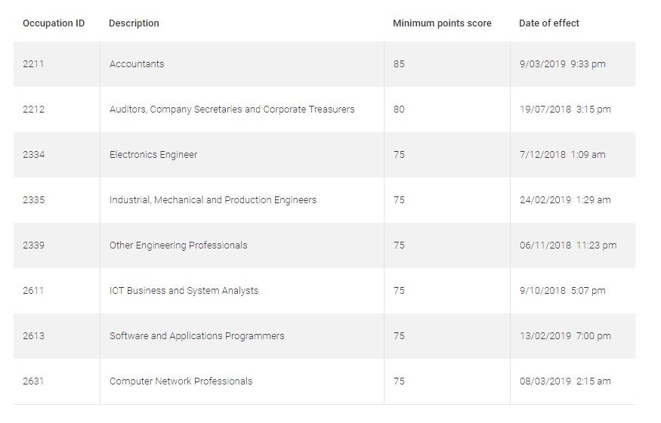The height and width of the screenshot is (423, 661).
Task: Select Software and Applications Programmers
Action: tap(197, 336)
